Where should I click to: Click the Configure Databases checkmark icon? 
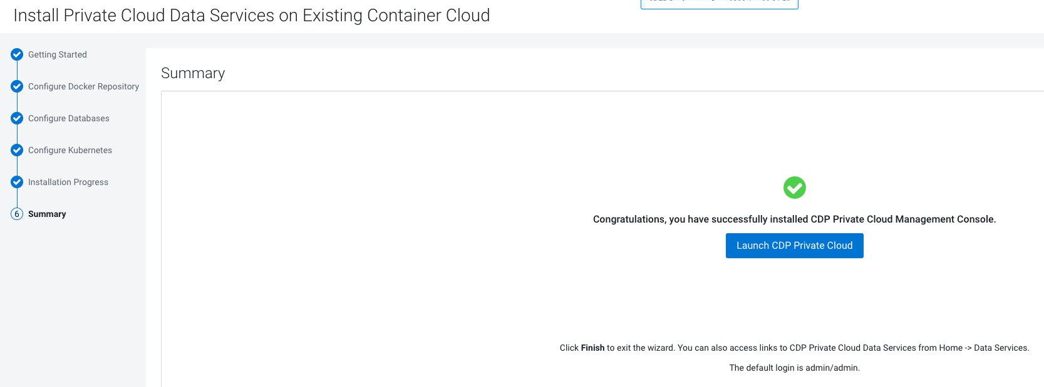(17, 118)
